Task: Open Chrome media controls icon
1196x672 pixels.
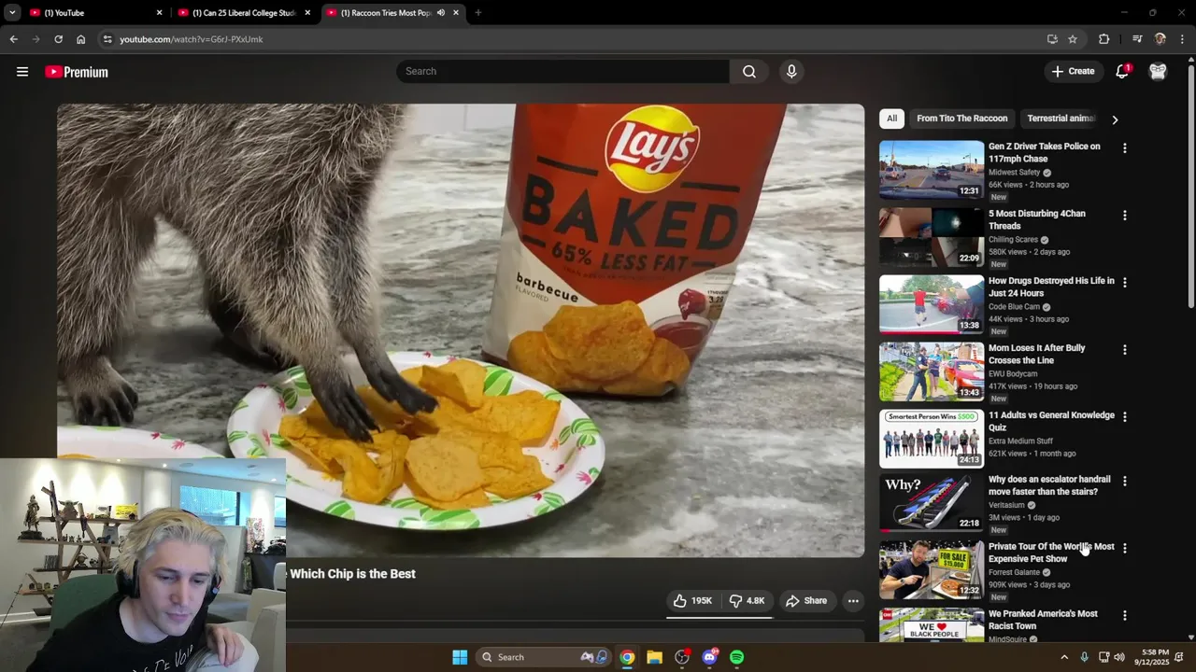Action: 1137,39
